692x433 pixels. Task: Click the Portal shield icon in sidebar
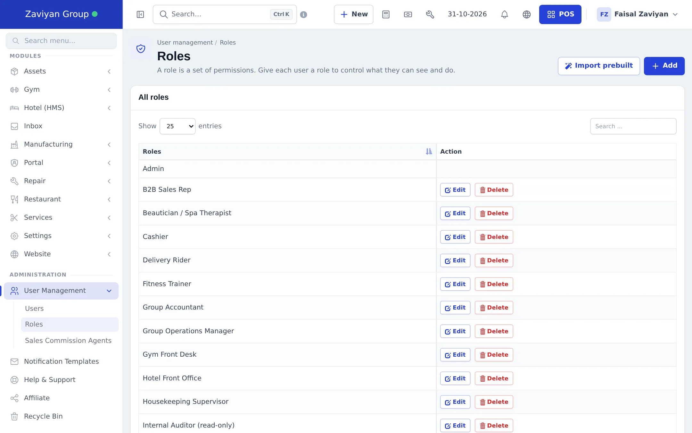(14, 163)
